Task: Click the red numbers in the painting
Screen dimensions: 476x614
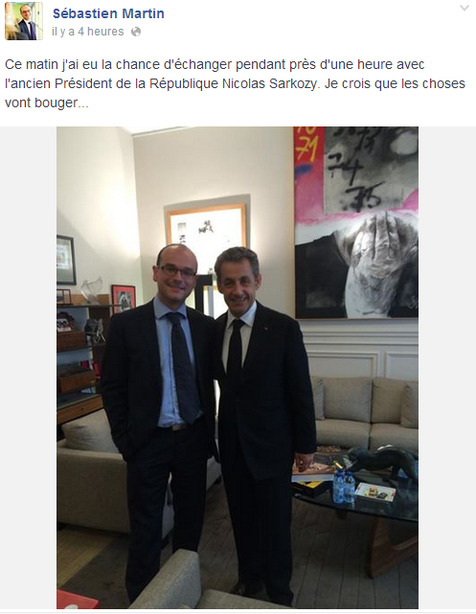Action: [x=307, y=145]
